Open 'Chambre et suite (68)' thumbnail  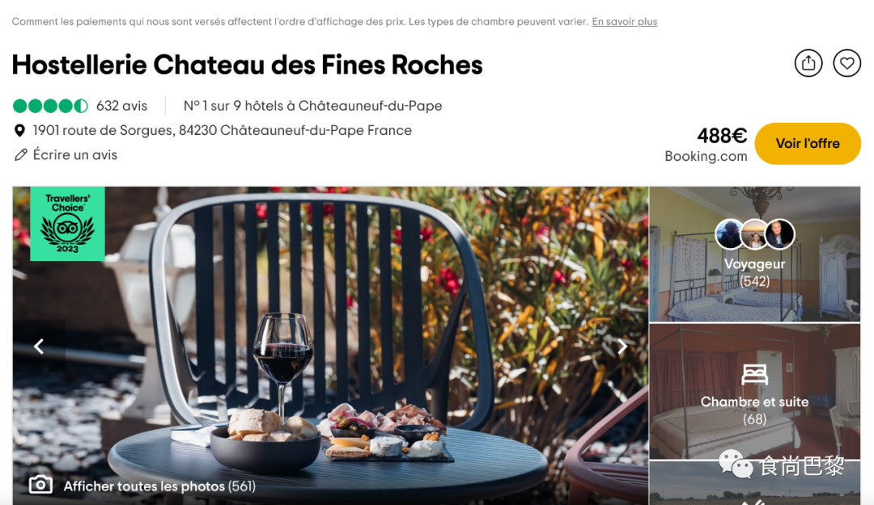coord(755,391)
